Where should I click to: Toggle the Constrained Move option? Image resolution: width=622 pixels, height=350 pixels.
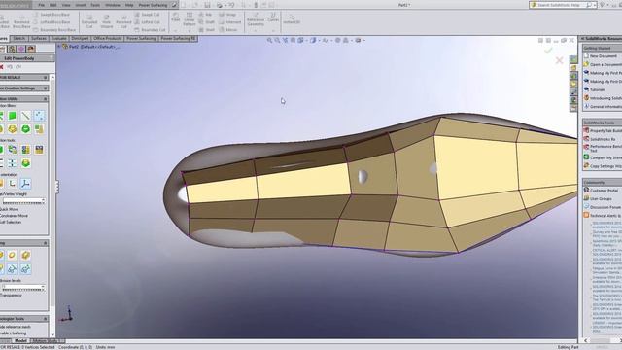click(x=14, y=216)
